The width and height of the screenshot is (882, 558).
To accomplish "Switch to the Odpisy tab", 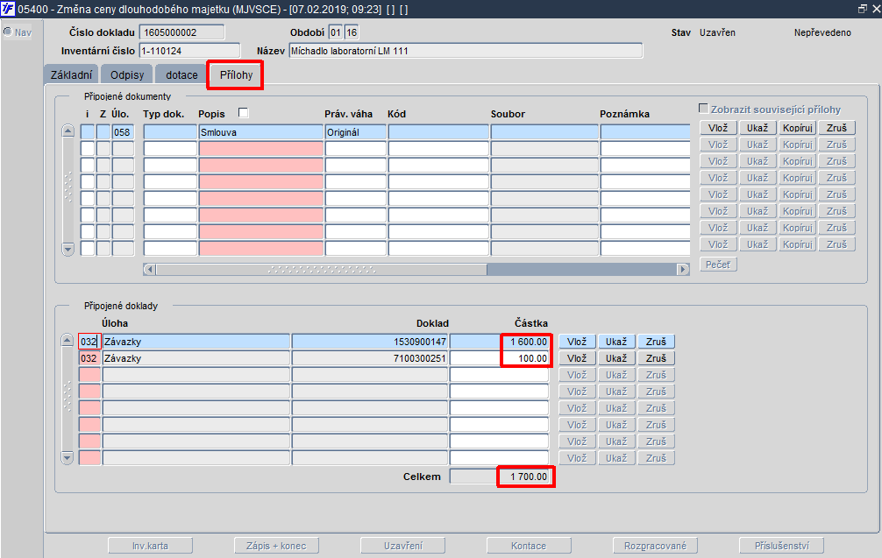I will (x=127, y=74).
